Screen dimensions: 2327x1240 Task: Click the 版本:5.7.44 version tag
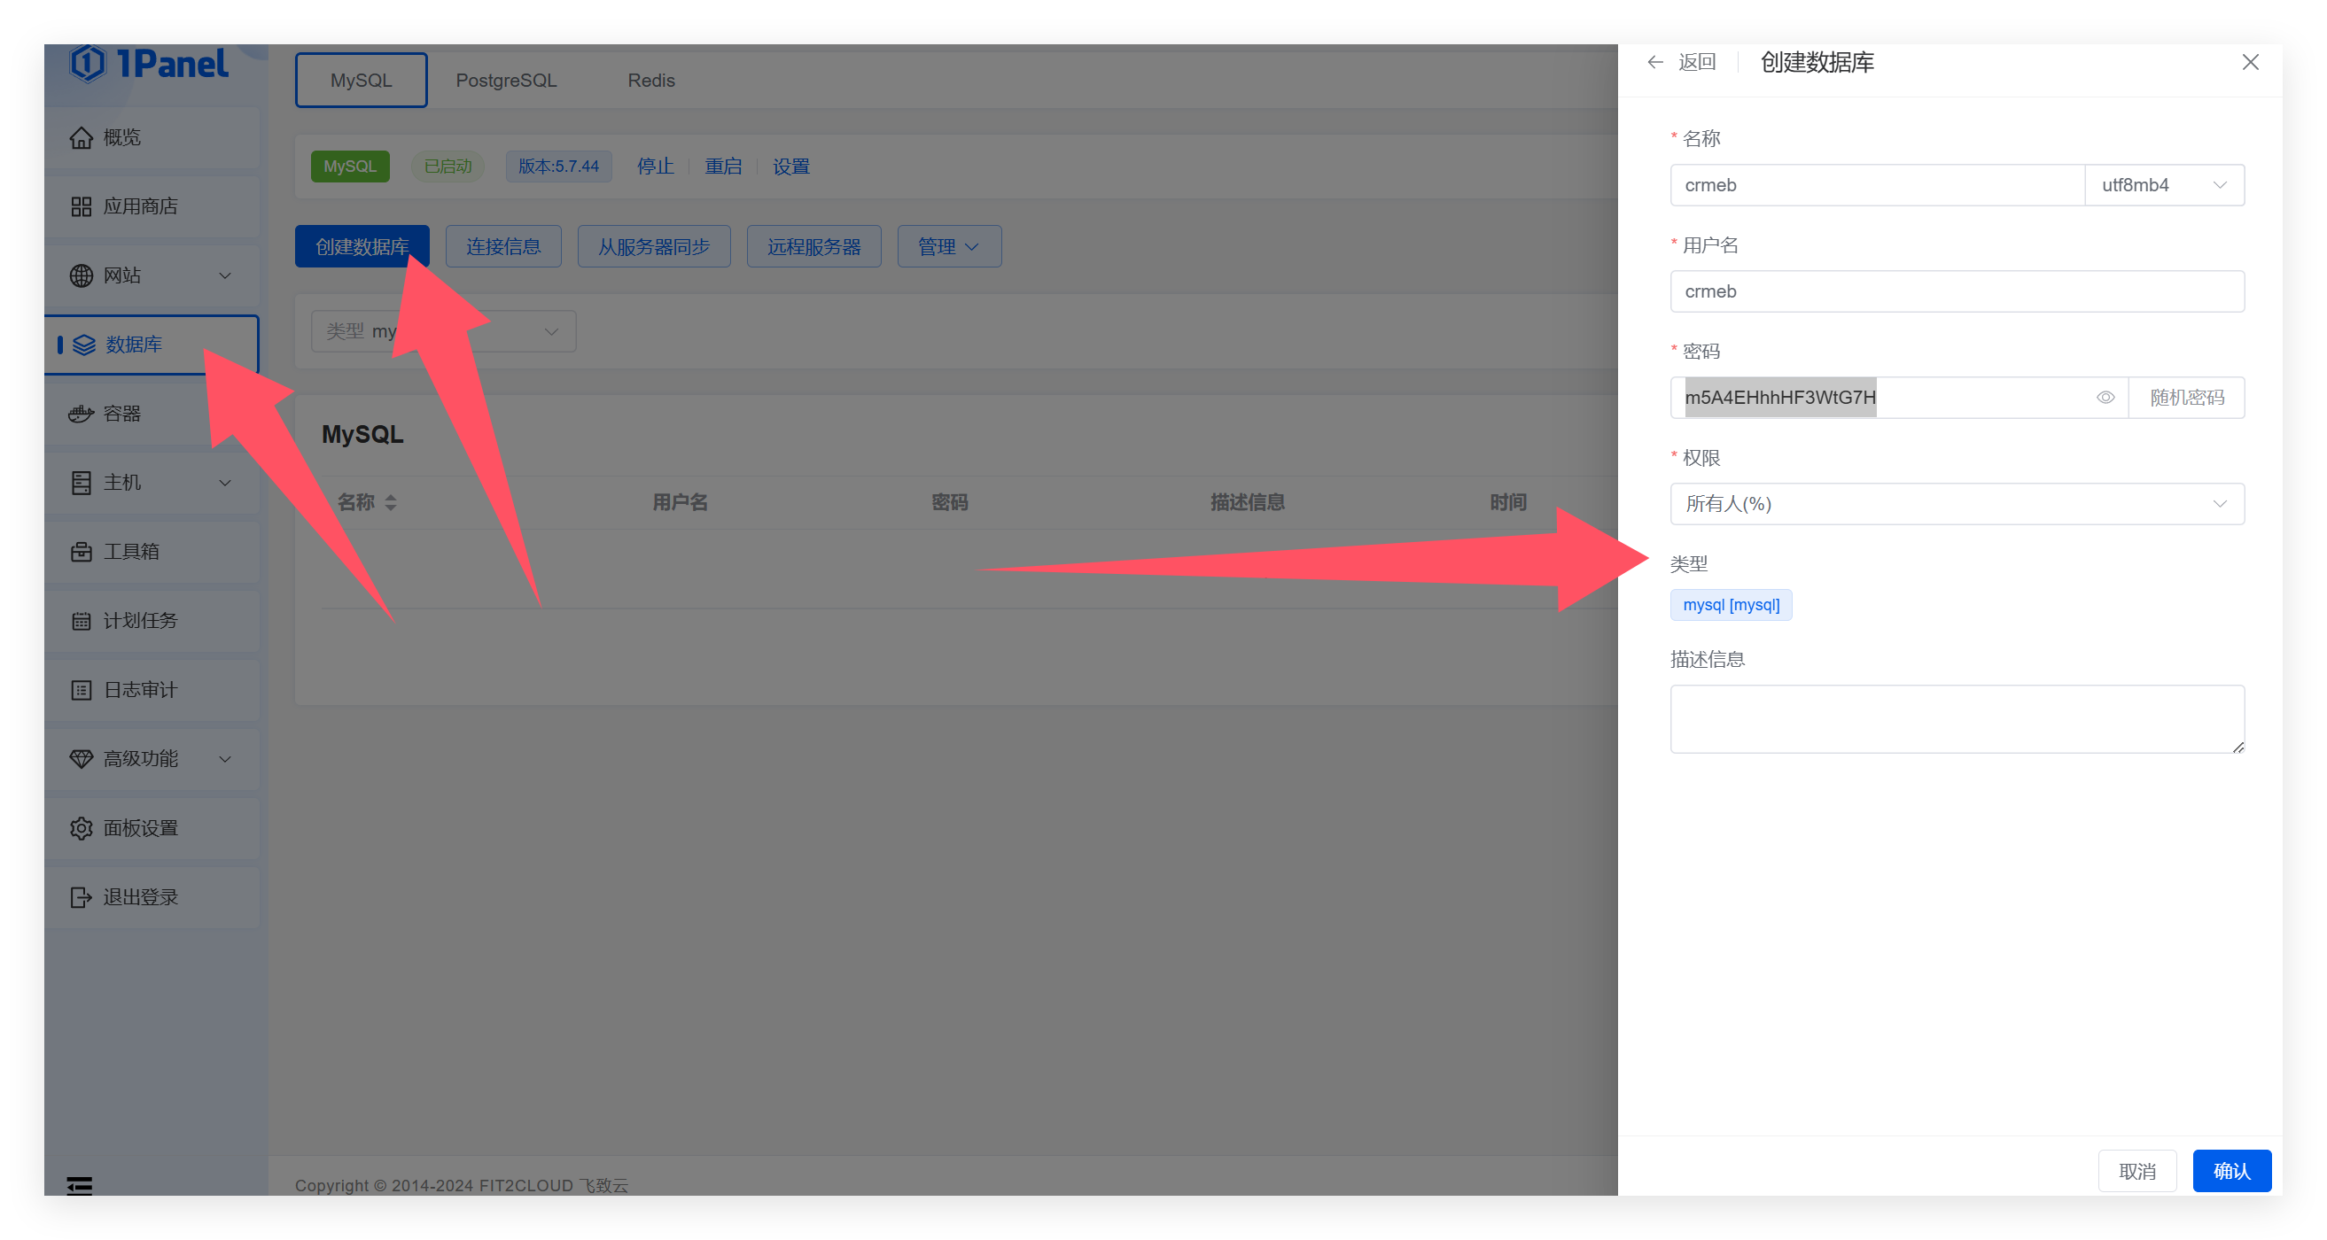558,167
